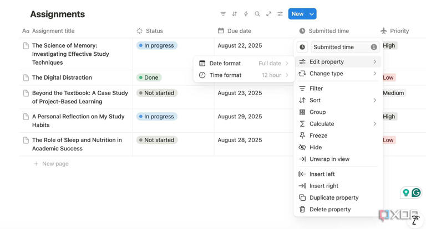This screenshot has height=229, width=426.
Task: Click the New button
Action: pos(297,14)
